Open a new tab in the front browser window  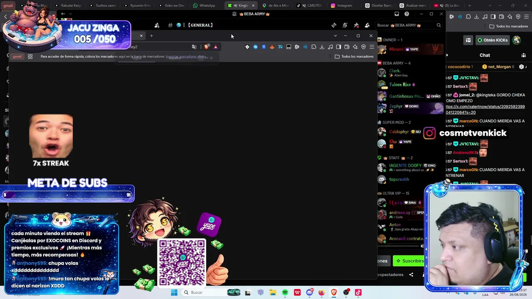coord(151,36)
